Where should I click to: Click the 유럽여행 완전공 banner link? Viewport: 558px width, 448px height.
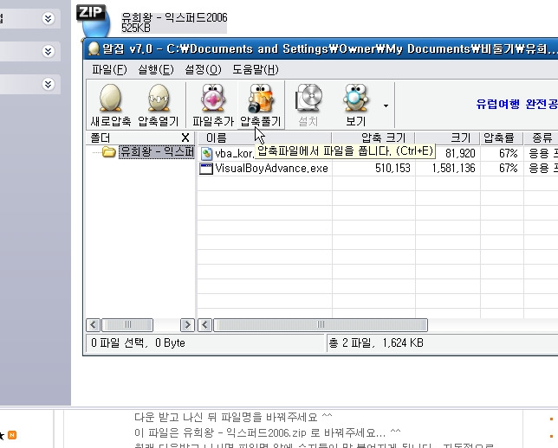click(x=516, y=104)
